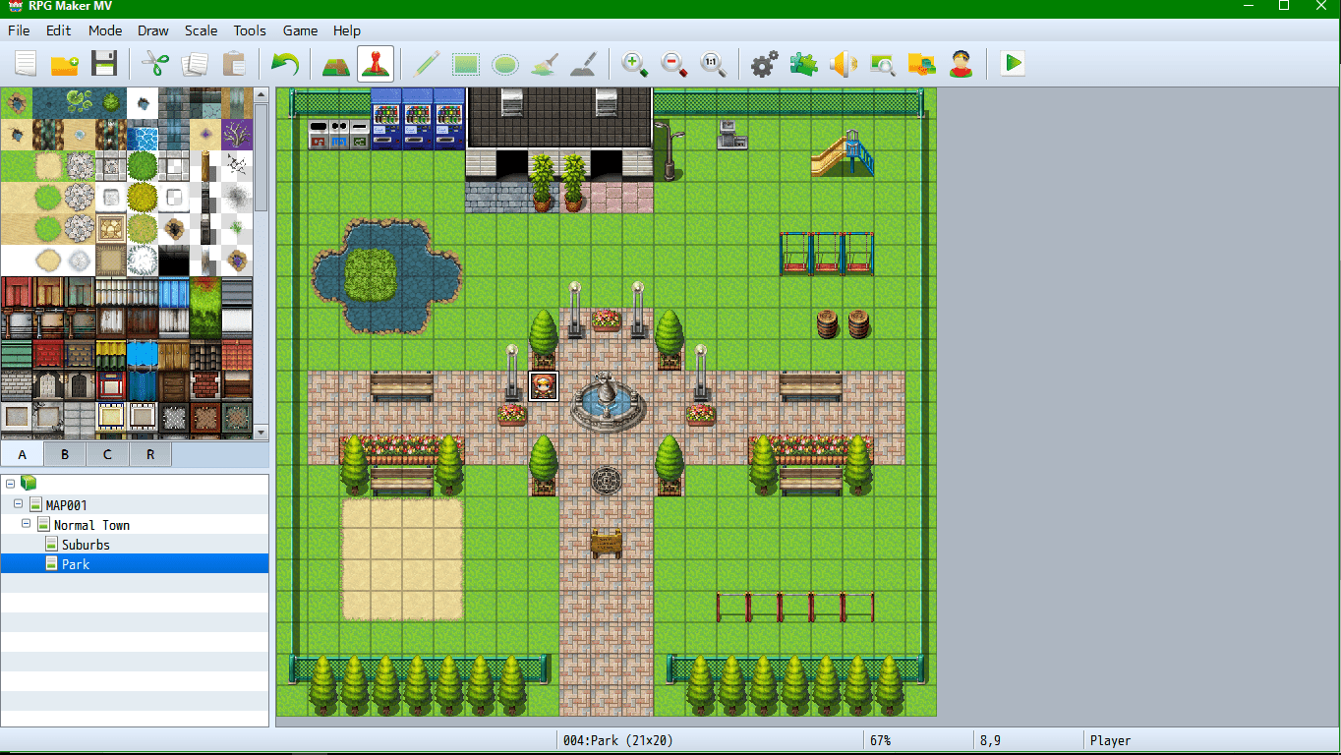1341x755 pixels.
Task: Zoom in with the magnifier plus icon
Action: pyautogui.click(x=635, y=64)
